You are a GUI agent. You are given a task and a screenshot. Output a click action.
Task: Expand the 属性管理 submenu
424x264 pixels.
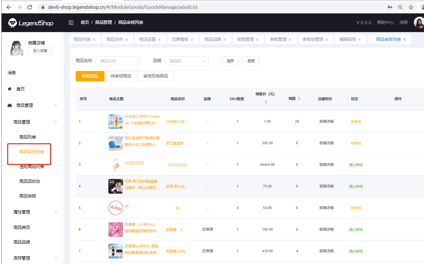click(x=56, y=212)
